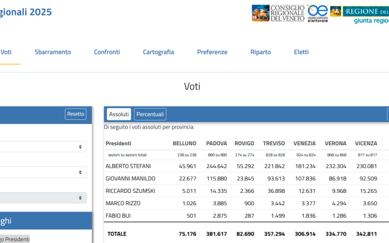Open the third greyed filter dropdown
This screenshot has width=389, height=243.
43,198
